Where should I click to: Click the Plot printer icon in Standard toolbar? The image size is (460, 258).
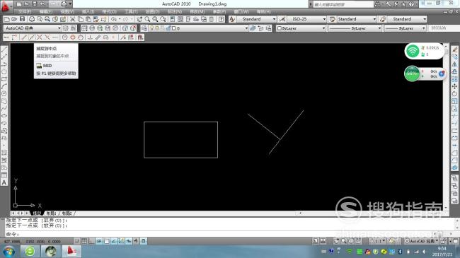[32, 19]
